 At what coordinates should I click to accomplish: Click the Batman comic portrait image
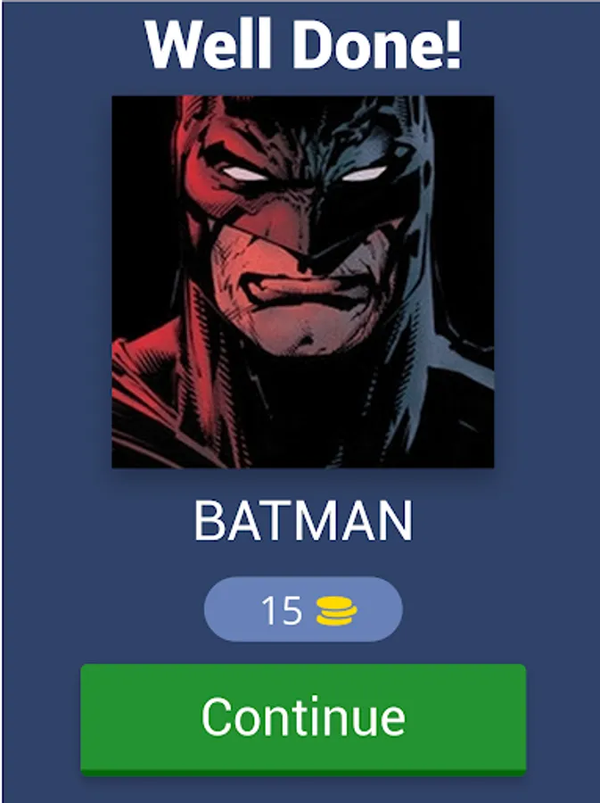click(x=303, y=282)
